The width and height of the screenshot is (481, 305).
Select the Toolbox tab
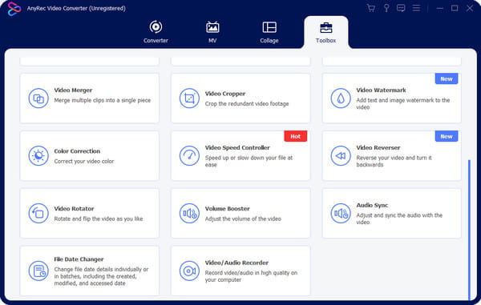coord(325,32)
